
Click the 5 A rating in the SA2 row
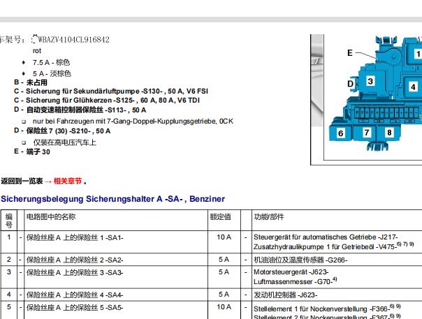(x=224, y=260)
